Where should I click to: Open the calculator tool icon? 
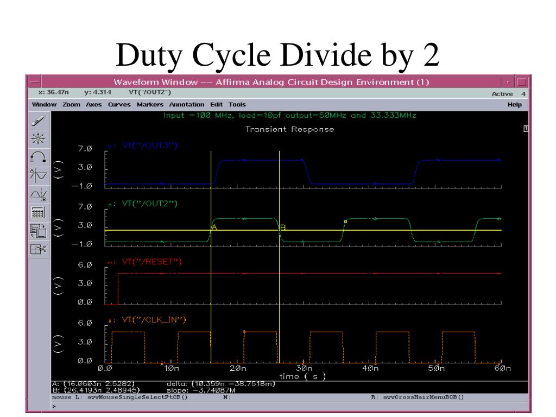coord(39,212)
